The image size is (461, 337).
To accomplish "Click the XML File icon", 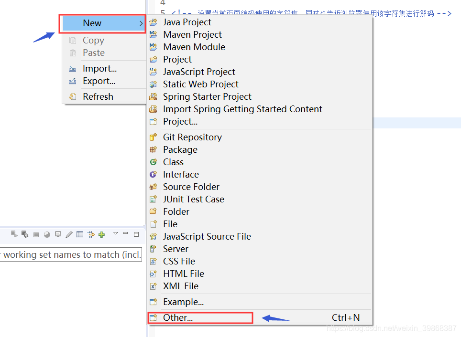I will click(x=153, y=286).
